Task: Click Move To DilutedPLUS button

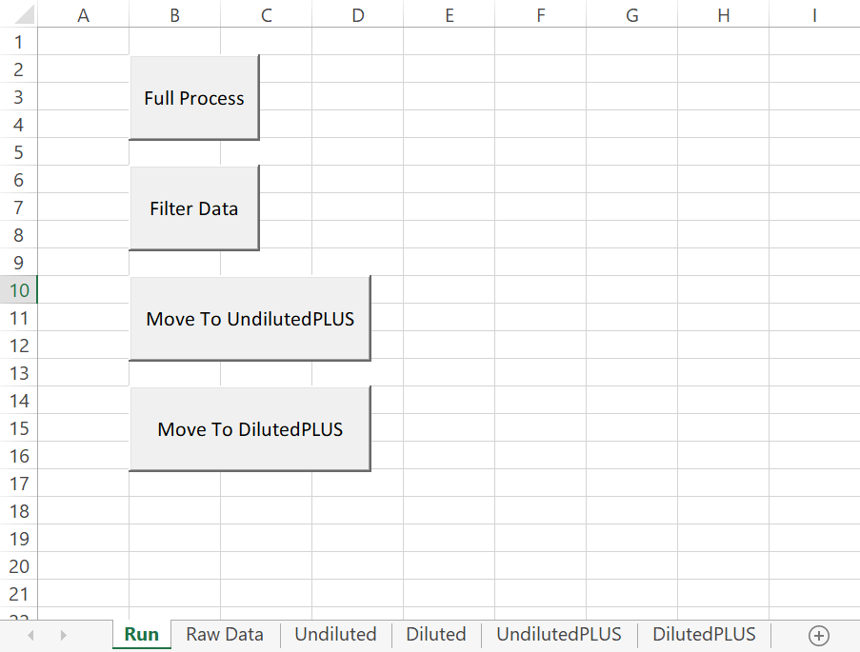Action: pos(250,429)
